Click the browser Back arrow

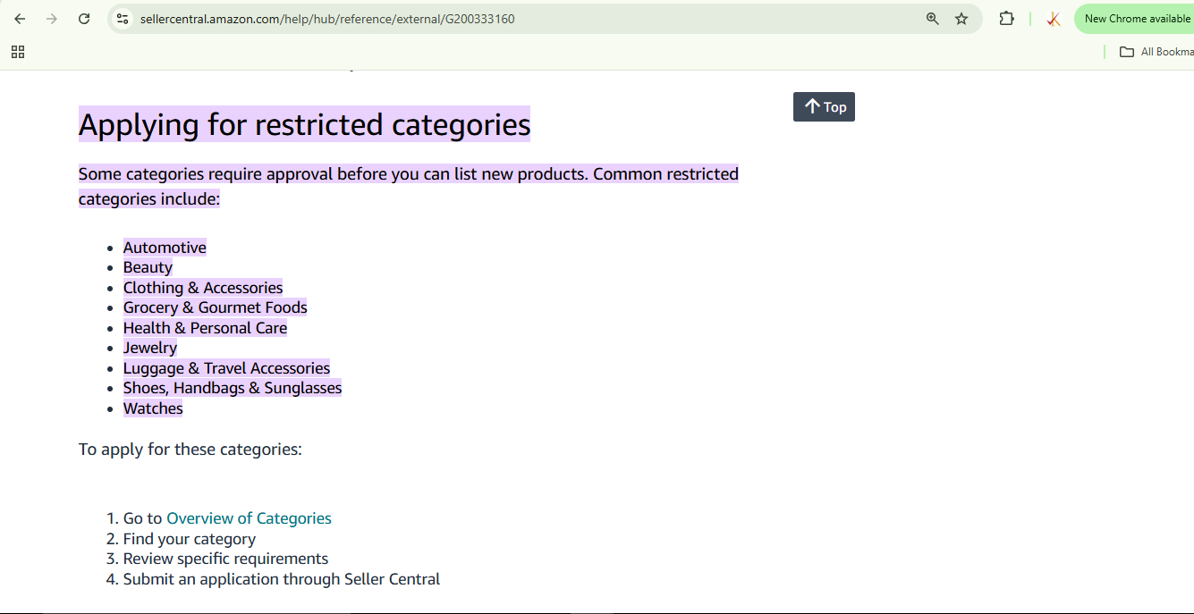[x=20, y=19]
